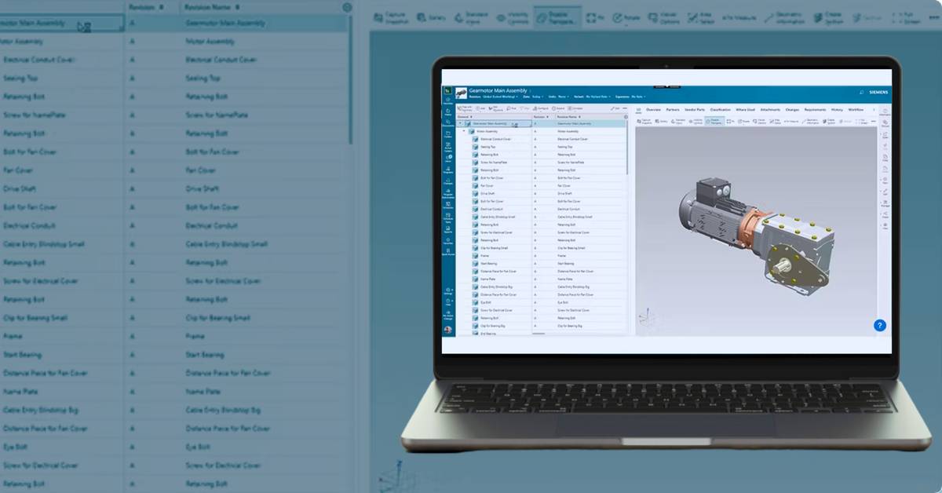Click the gearmotor 3D model in viewer
This screenshot has height=493, width=942.
(x=754, y=232)
